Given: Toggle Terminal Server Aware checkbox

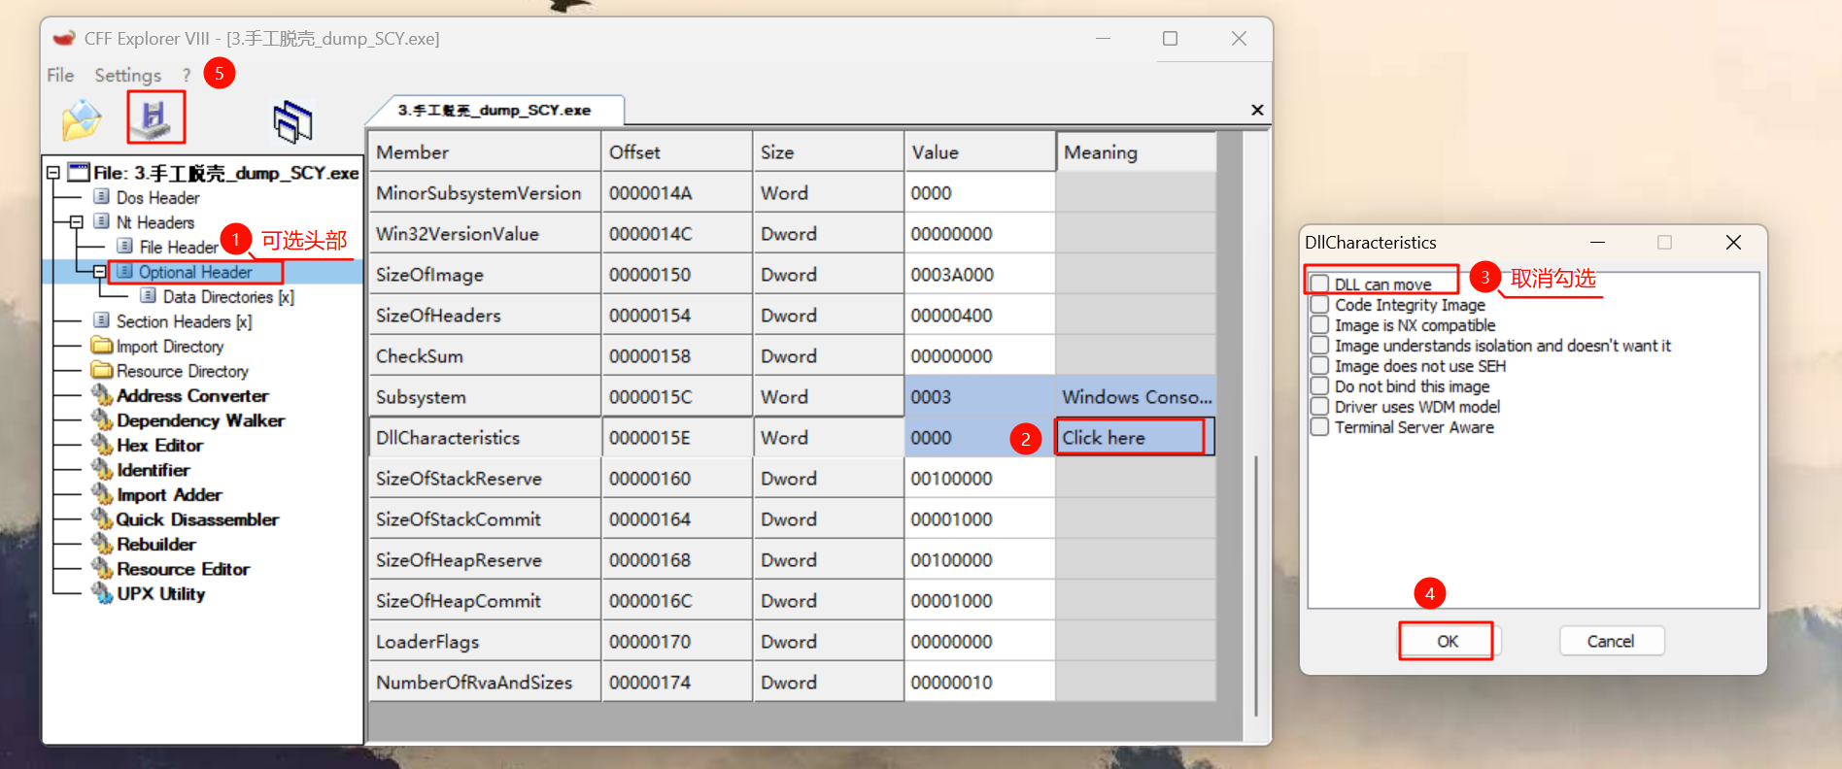Looking at the screenshot, I should click(x=1319, y=427).
